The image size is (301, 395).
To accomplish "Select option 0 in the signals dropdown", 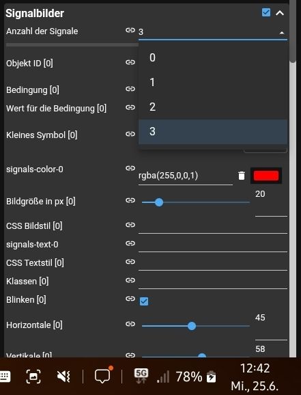I will point(213,57).
